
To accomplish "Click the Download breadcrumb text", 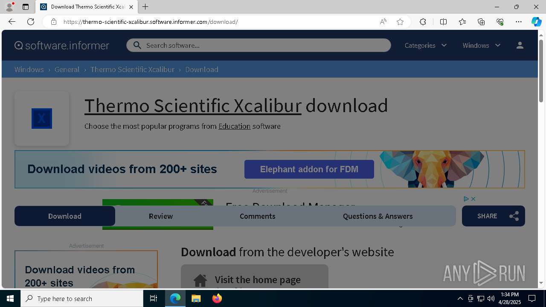I will (x=202, y=70).
